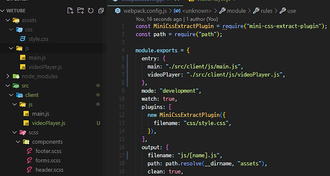
Task: Click the CSS file icon beside style.css
Action: [22, 39]
